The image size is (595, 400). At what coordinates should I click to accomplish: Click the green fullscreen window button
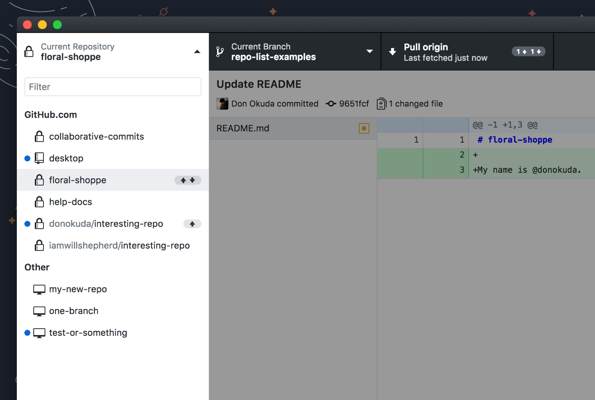pos(57,25)
